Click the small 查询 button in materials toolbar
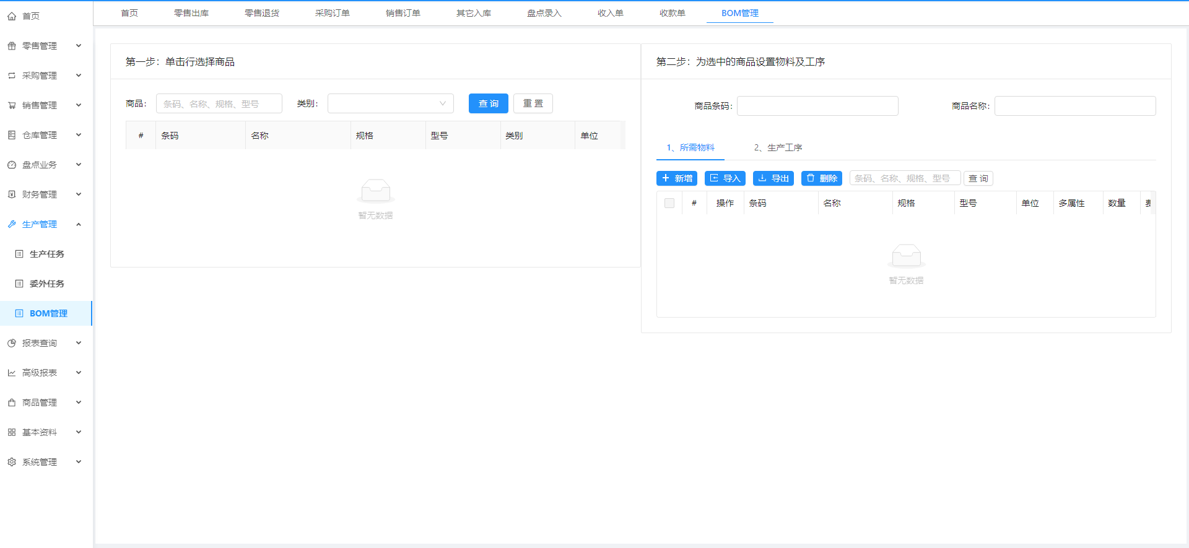 click(x=978, y=178)
